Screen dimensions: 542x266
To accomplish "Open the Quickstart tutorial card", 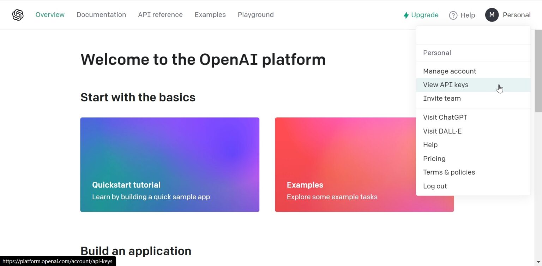I will point(170,165).
